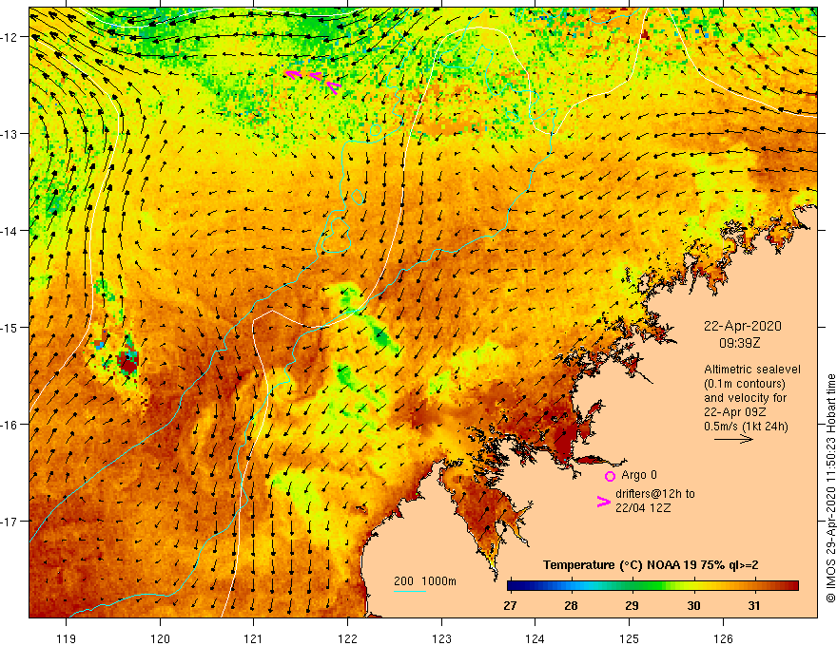Click longitude axis label 123
837x646 pixels.
click(x=441, y=638)
